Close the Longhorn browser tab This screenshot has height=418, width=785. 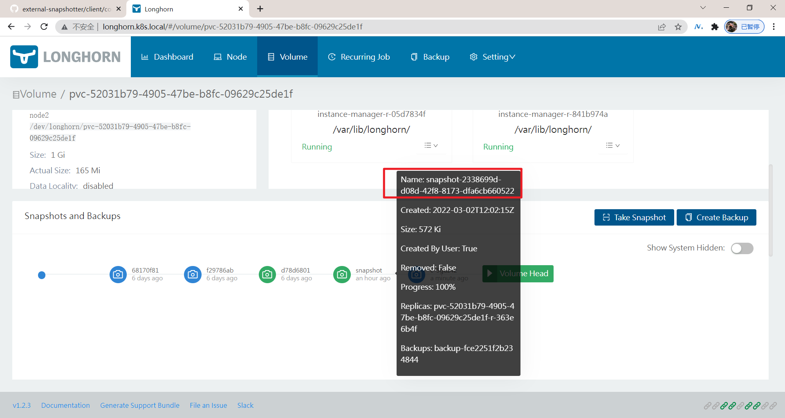coord(240,9)
